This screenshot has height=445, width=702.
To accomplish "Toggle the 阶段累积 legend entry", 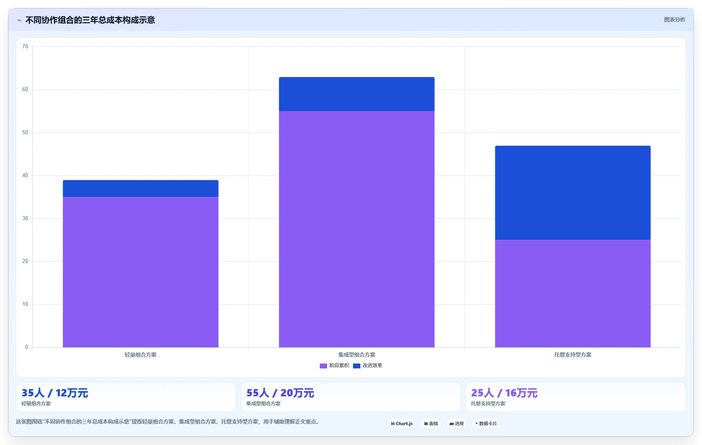I will pos(334,366).
